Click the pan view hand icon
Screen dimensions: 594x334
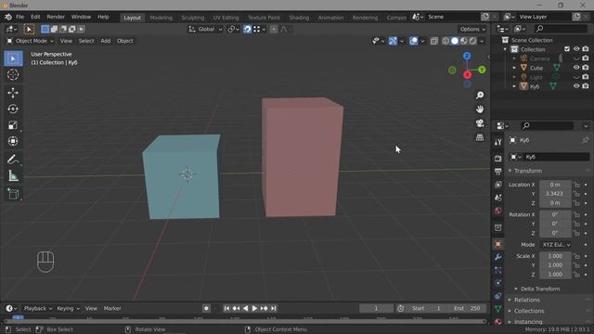(480, 109)
